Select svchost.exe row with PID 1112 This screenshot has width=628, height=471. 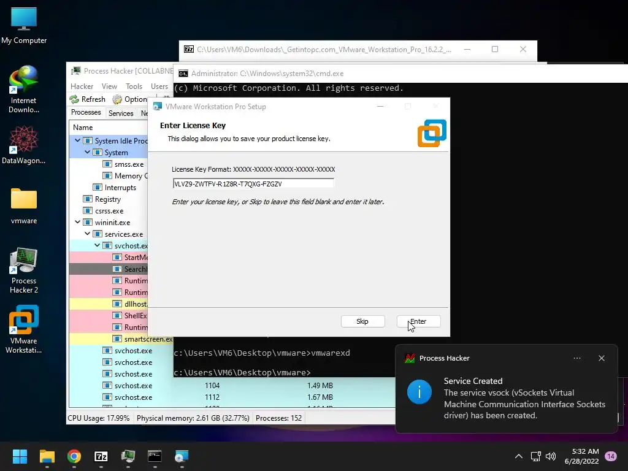pyautogui.click(x=232, y=397)
